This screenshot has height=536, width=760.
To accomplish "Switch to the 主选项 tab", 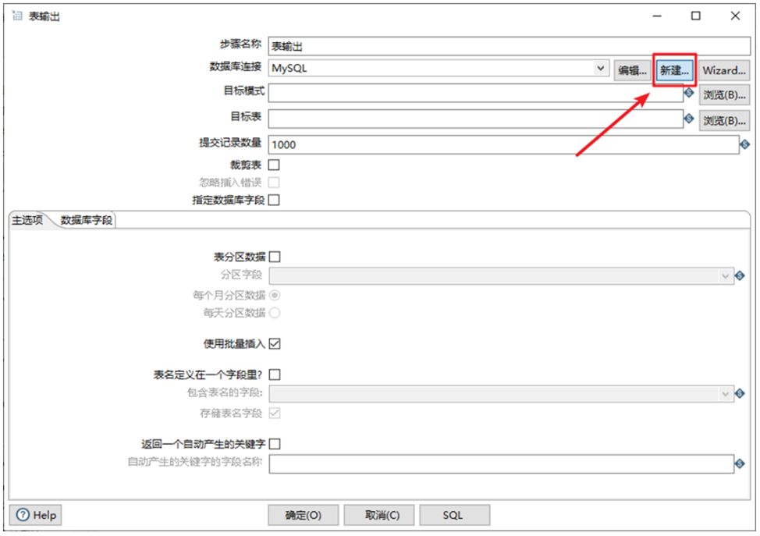I will click(x=27, y=220).
